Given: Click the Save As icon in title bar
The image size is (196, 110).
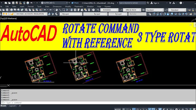Looking at the screenshot, I should pos(17,3).
